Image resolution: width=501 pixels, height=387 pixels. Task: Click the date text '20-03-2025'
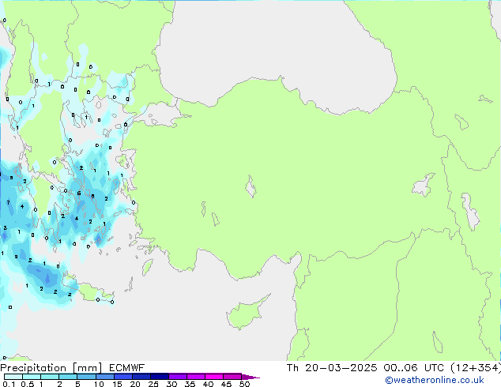pyautogui.click(x=341, y=368)
